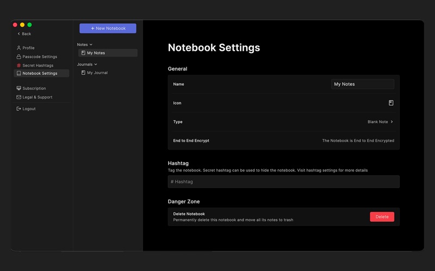Click the Journals section label

(85, 64)
